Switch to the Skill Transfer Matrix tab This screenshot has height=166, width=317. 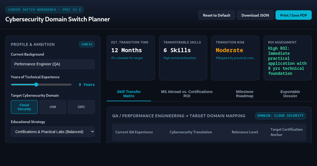(x=129, y=94)
